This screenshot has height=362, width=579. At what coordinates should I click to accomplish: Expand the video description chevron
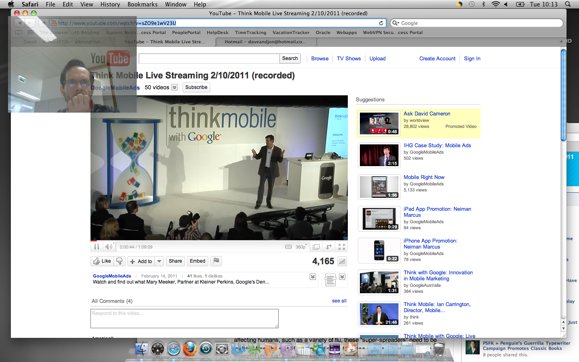(313, 277)
